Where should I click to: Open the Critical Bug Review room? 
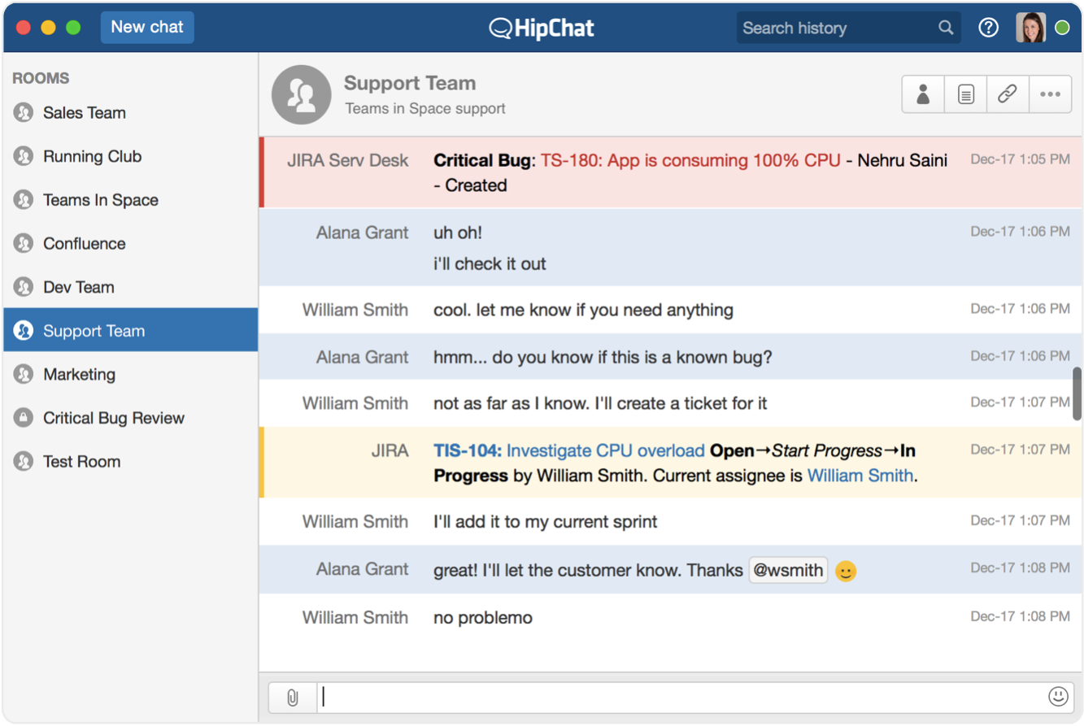click(x=130, y=418)
